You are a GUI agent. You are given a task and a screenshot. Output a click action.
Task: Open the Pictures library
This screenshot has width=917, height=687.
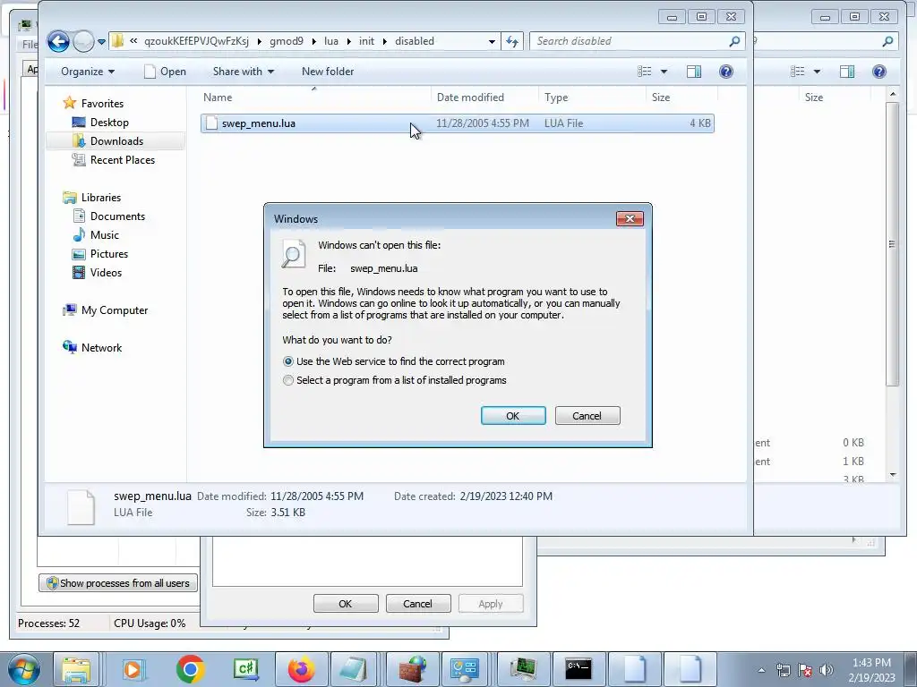[108, 253]
